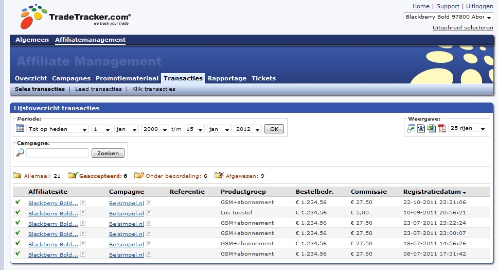
Task: Click the 'Uitgebreid selecteren' link
Action: (x=463, y=28)
